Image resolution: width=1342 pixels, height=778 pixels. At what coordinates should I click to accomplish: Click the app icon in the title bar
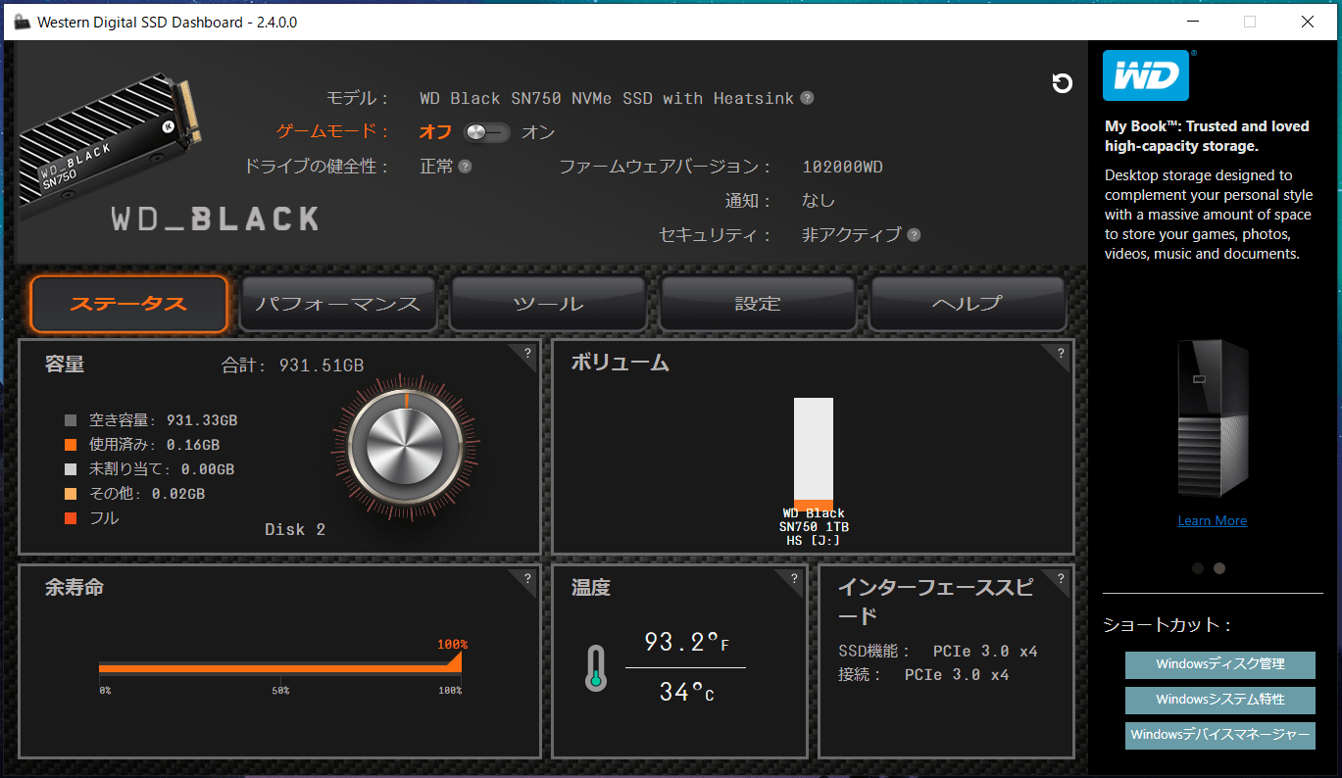point(22,22)
